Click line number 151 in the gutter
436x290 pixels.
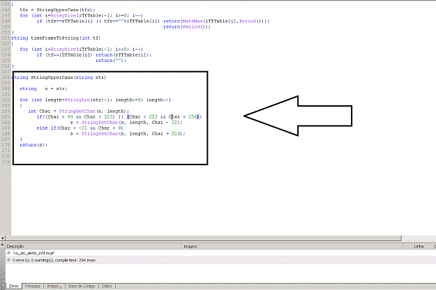tap(6, 38)
